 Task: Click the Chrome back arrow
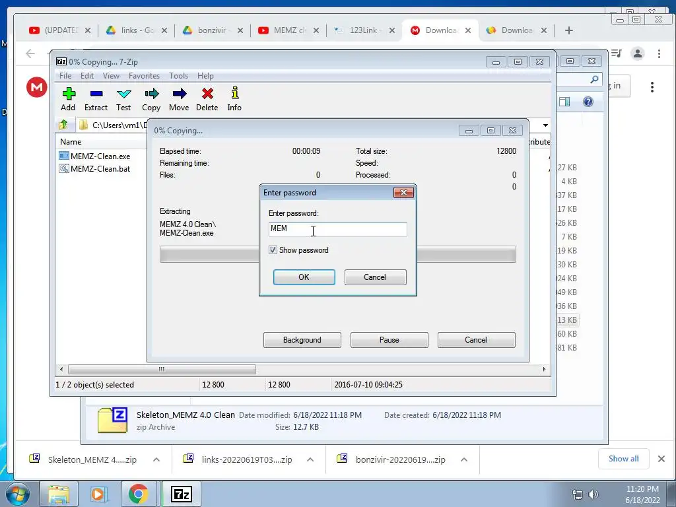(x=30, y=53)
